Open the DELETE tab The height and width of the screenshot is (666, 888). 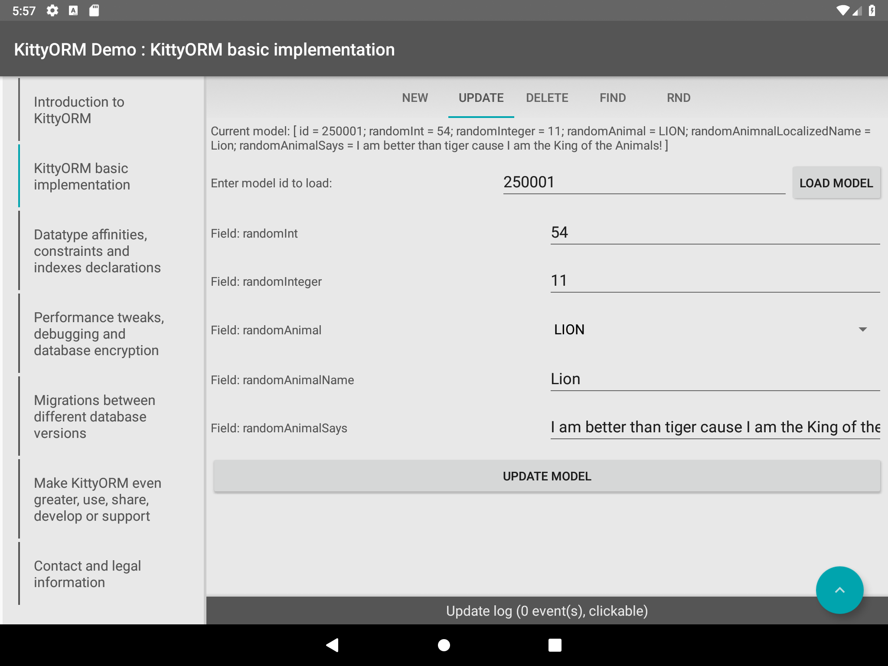click(x=547, y=98)
